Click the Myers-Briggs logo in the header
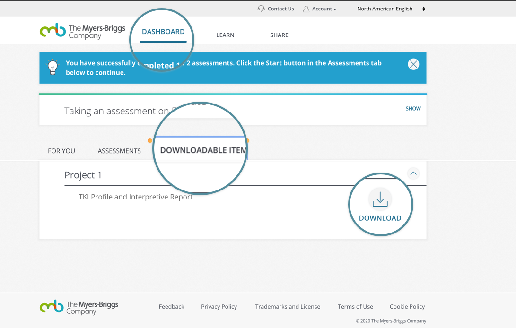516x328 pixels. (x=82, y=31)
